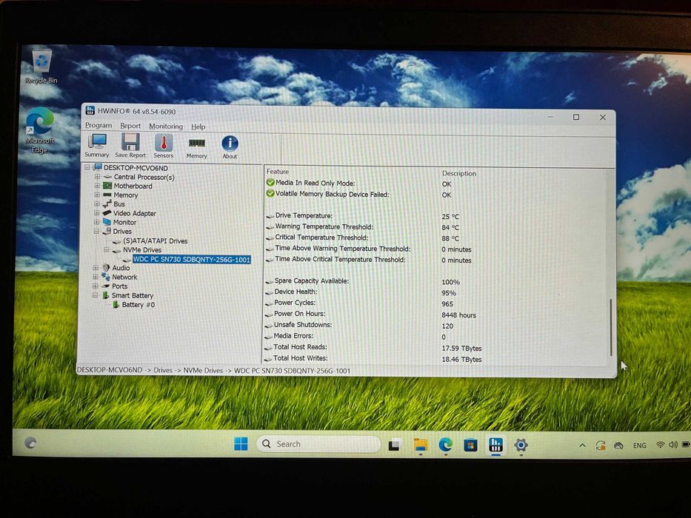The image size is (691, 518).
Task: Click the ENG language indicator
Action: coord(639,445)
